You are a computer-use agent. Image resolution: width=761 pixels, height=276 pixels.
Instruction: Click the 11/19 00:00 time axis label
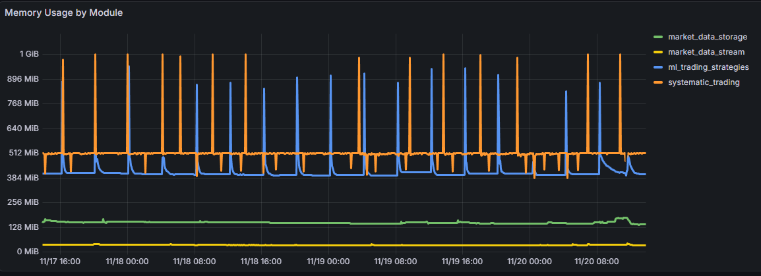(x=329, y=262)
